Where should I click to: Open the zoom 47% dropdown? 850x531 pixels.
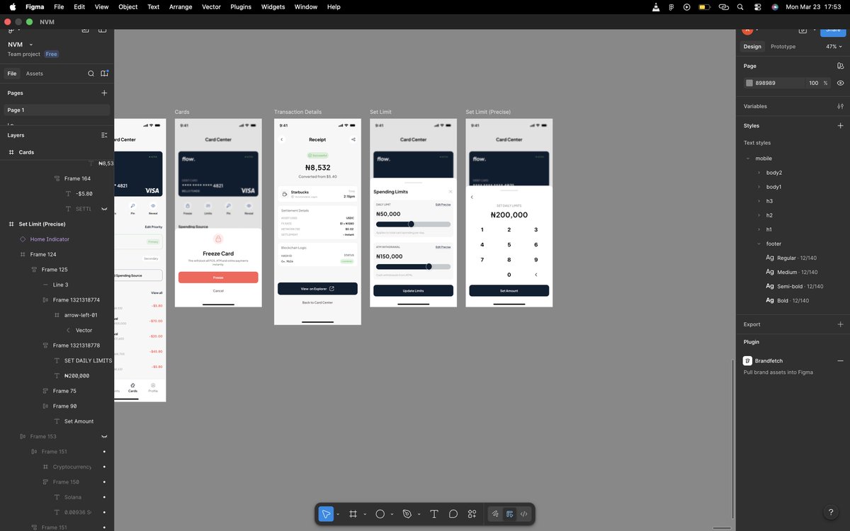coord(834,47)
